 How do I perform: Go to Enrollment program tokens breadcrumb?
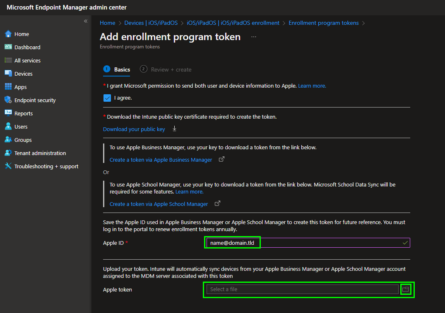click(x=323, y=23)
